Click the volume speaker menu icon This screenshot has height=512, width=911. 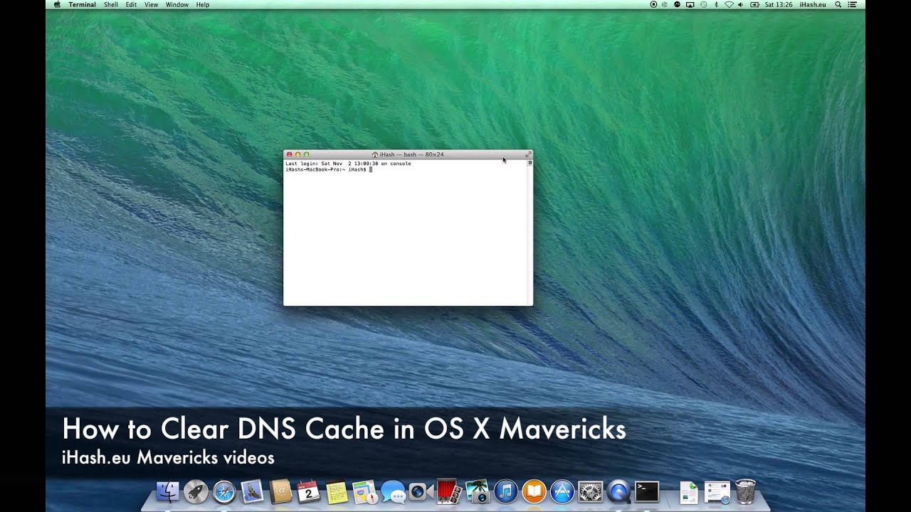click(x=741, y=4)
